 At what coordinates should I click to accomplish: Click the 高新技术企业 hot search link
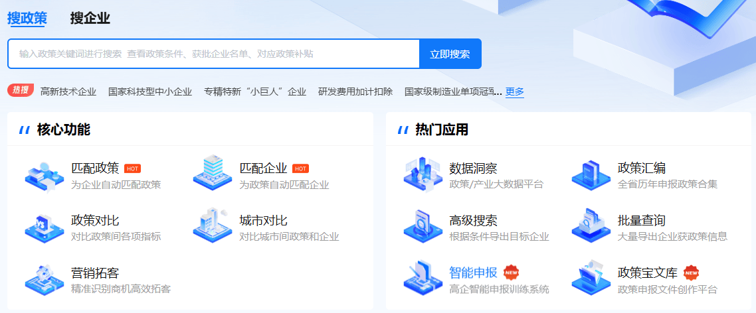pyautogui.click(x=68, y=92)
